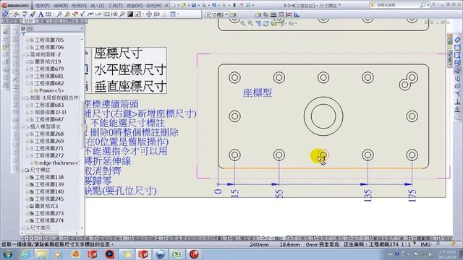Select the 135 ordinate dimension

point(368,196)
